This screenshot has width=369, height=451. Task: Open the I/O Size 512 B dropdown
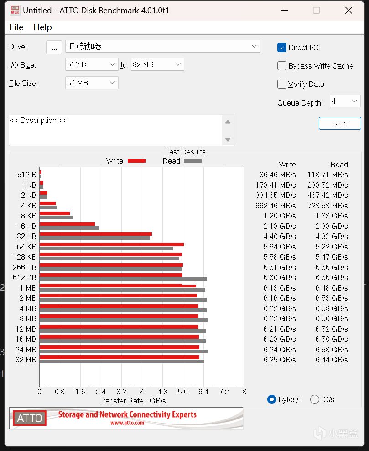[x=92, y=64]
